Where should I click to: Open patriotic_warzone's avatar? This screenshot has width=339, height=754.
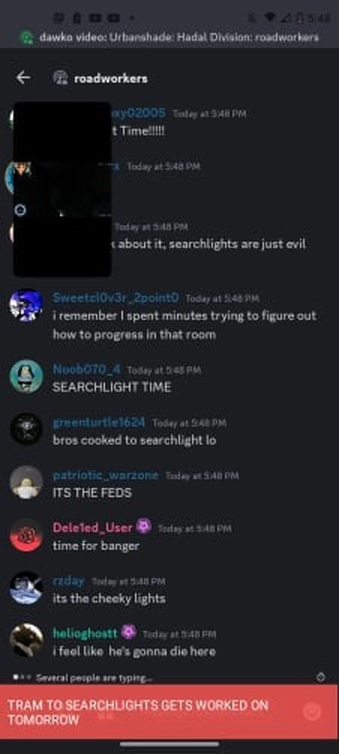pyautogui.click(x=26, y=482)
